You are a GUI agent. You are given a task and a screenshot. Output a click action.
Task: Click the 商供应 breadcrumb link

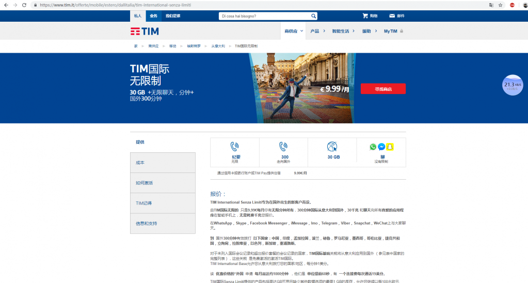(x=153, y=46)
